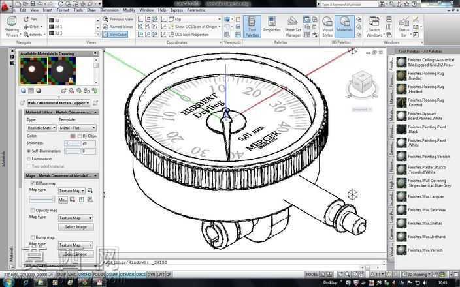
Task: Activate the Pan tool
Action: click(30, 19)
